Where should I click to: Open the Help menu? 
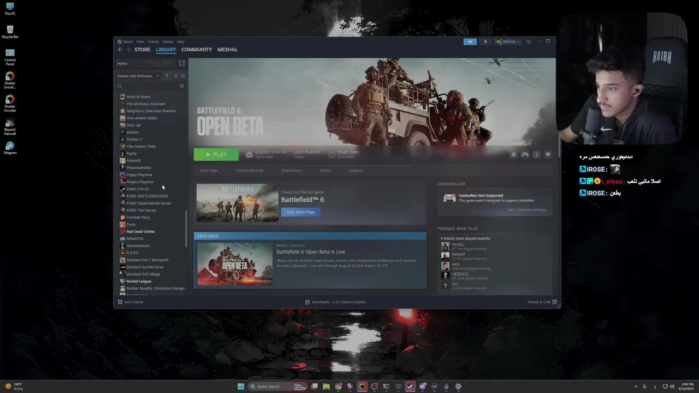(x=180, y=41)
